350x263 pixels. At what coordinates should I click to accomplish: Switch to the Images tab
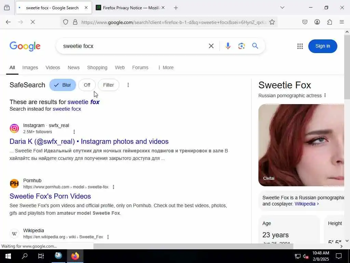point(30,67)
